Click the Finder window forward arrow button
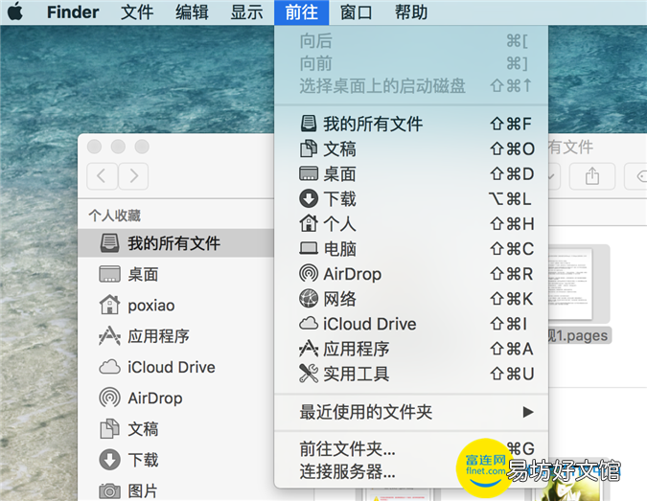The height and width of the screenshot is (501, 647). (x=133, y=176)
